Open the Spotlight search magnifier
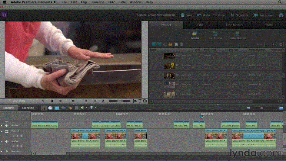 (x=280, y=2)
